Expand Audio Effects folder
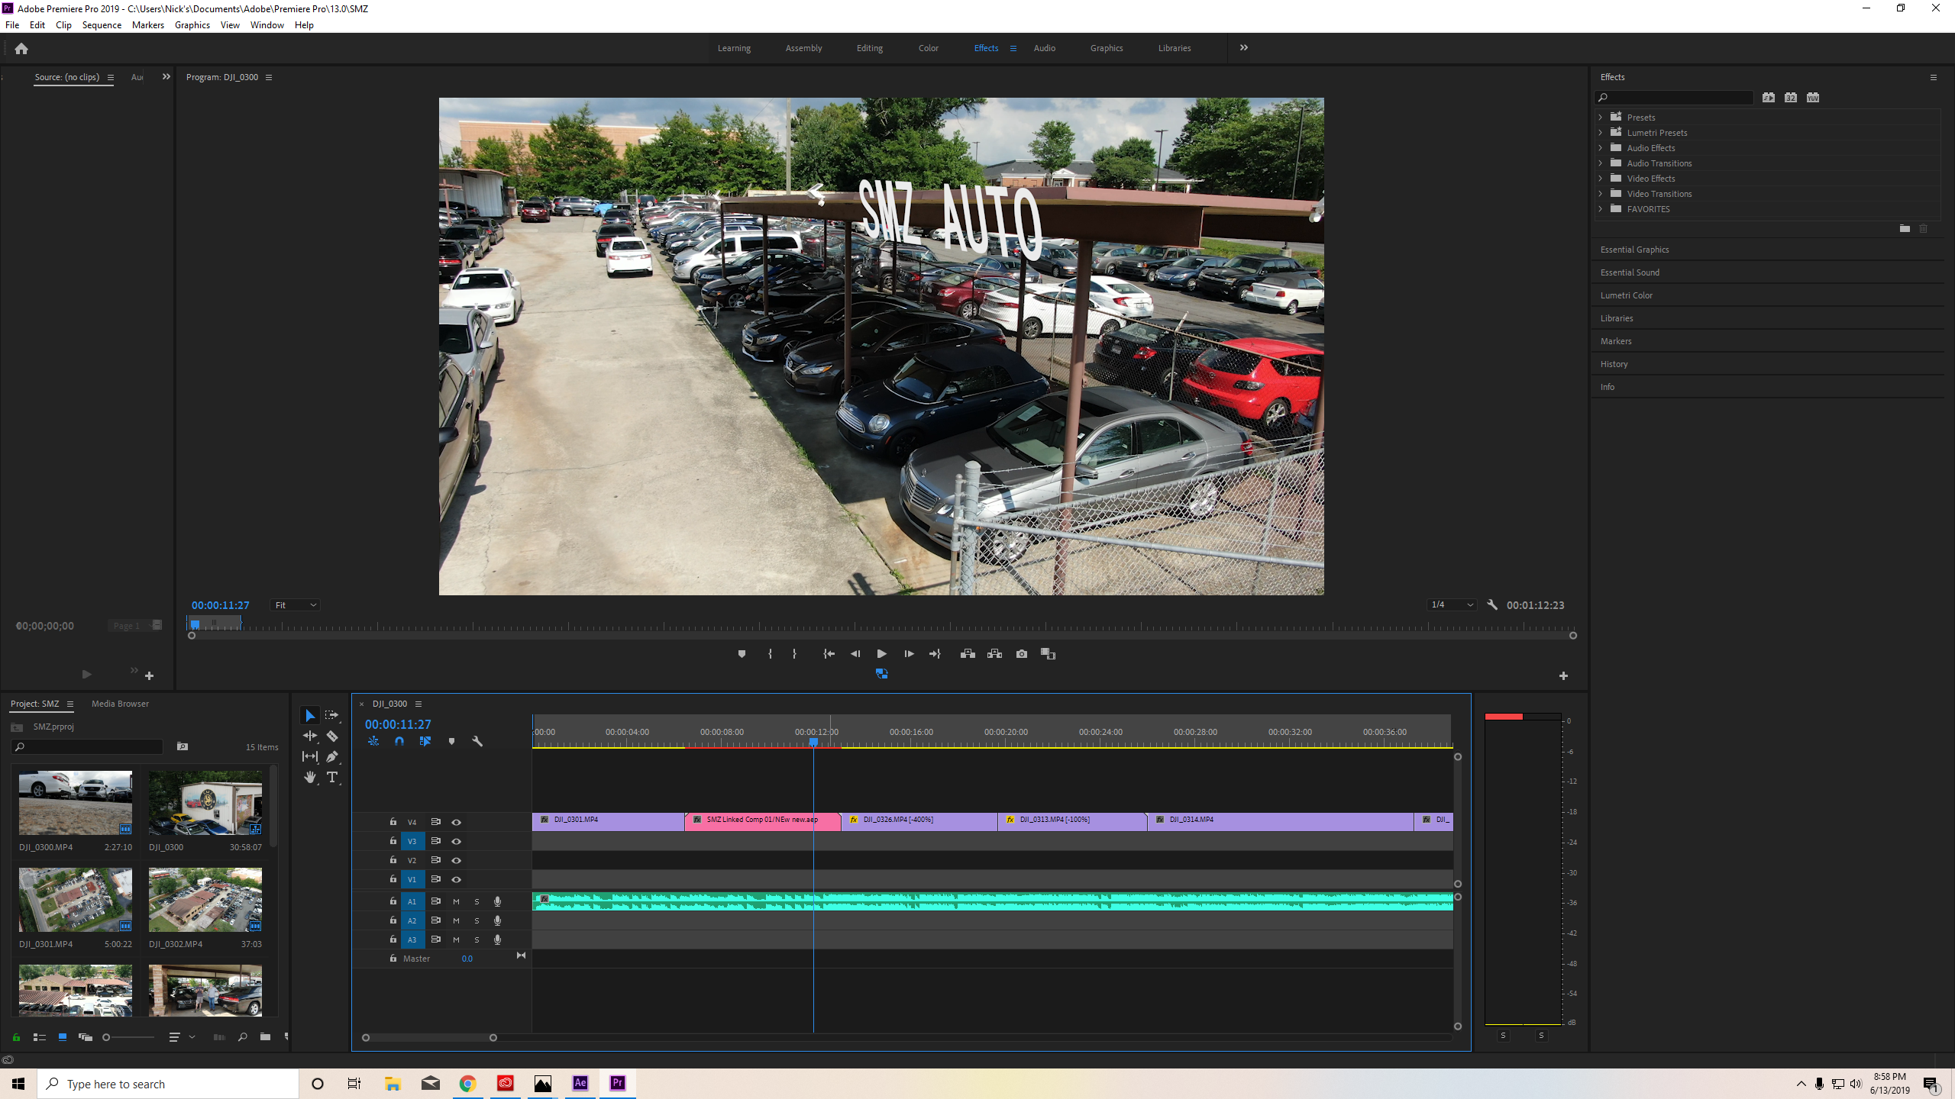1955x1099 pixels. click(x=1601, y=147)
